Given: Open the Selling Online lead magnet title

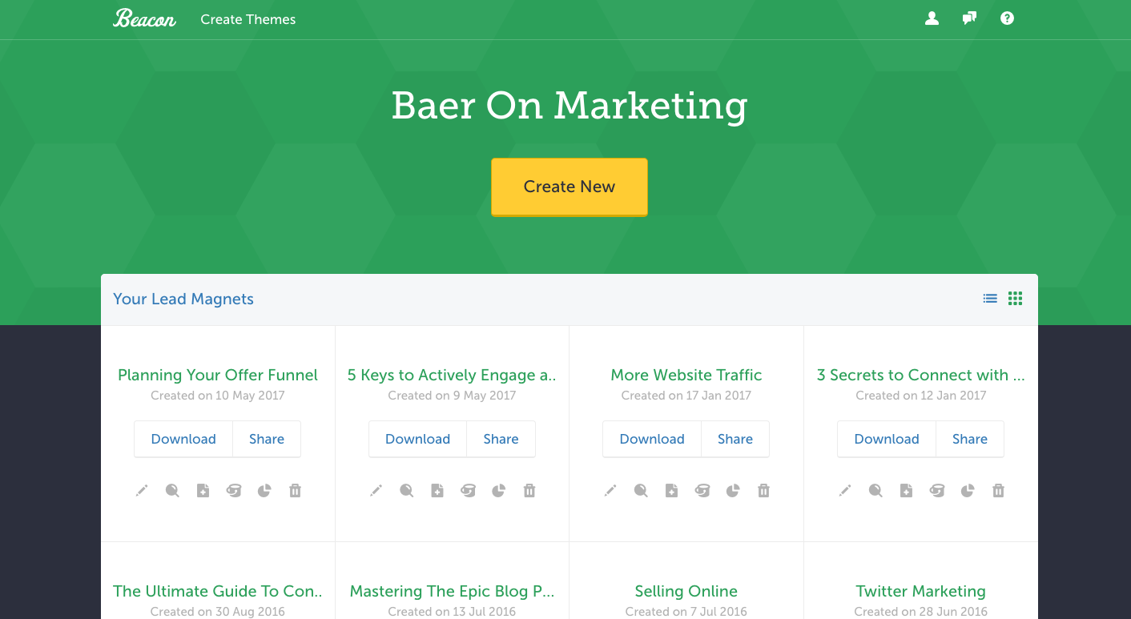Looking at the screenshot, I should [686, 591].
